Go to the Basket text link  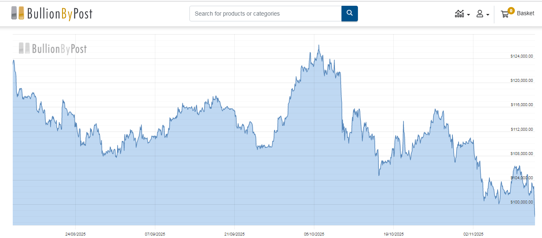526,14
